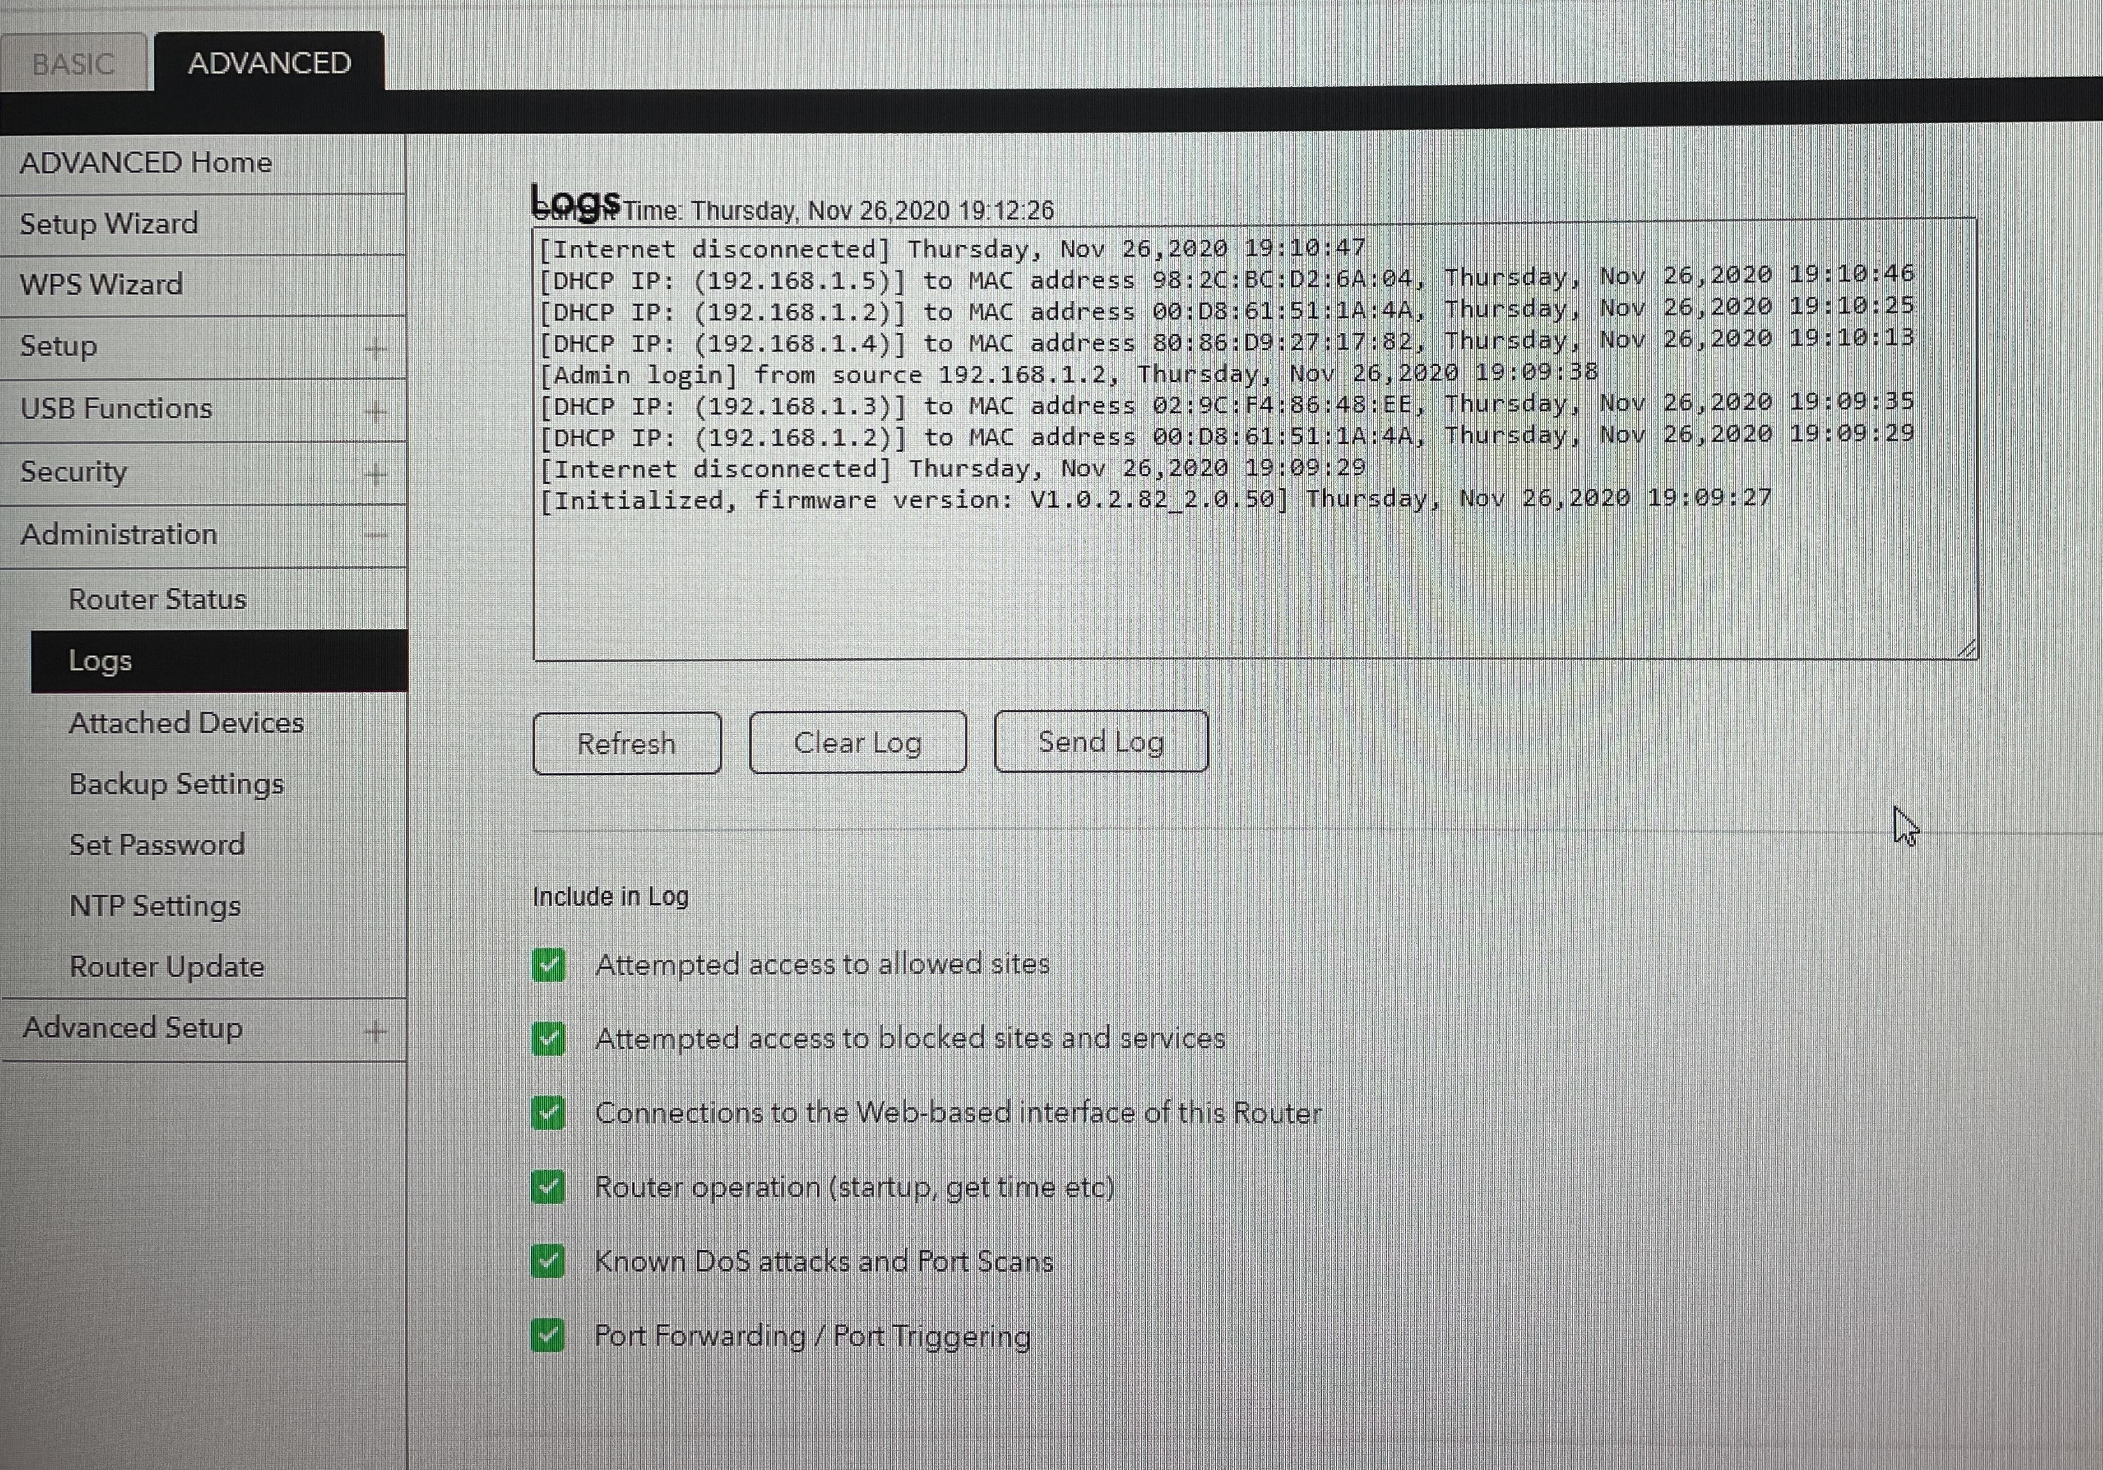Expand the Security section plus icon
2103x1470 pixels.
pos(376,473)
